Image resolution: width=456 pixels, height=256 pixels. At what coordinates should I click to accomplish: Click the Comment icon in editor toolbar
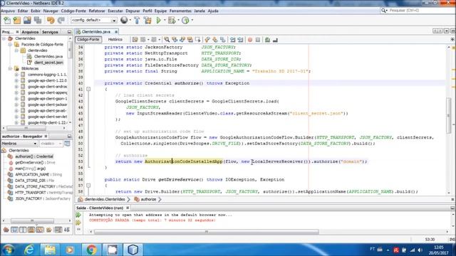267,40
